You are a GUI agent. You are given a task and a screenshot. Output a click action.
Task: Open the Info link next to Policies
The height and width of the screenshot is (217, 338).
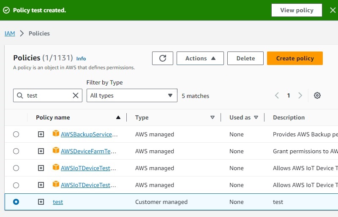click(81, 59)
